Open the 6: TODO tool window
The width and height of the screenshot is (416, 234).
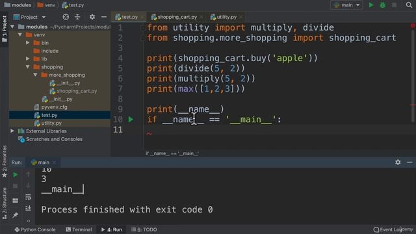144,229
